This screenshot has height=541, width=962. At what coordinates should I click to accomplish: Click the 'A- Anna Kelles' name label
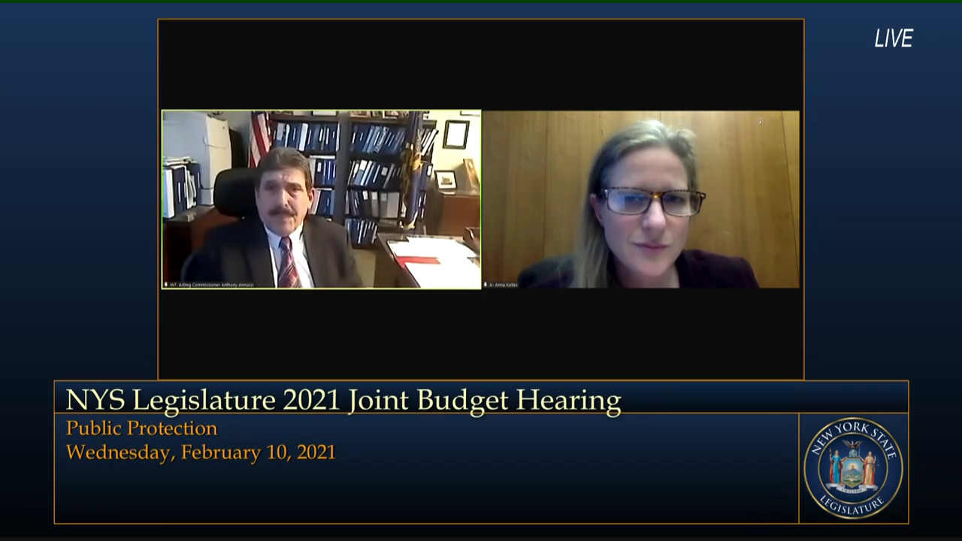coord(504,285)
